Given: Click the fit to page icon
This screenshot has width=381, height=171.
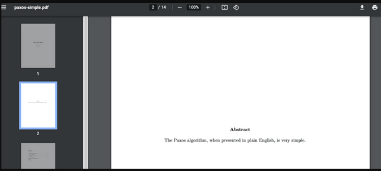Looking at the screenshot, I should click(x=225, y=8).
